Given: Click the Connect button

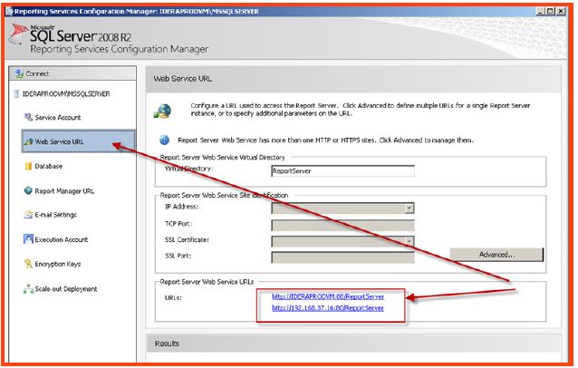Looking at the screenshot, I should click(72, 73).
